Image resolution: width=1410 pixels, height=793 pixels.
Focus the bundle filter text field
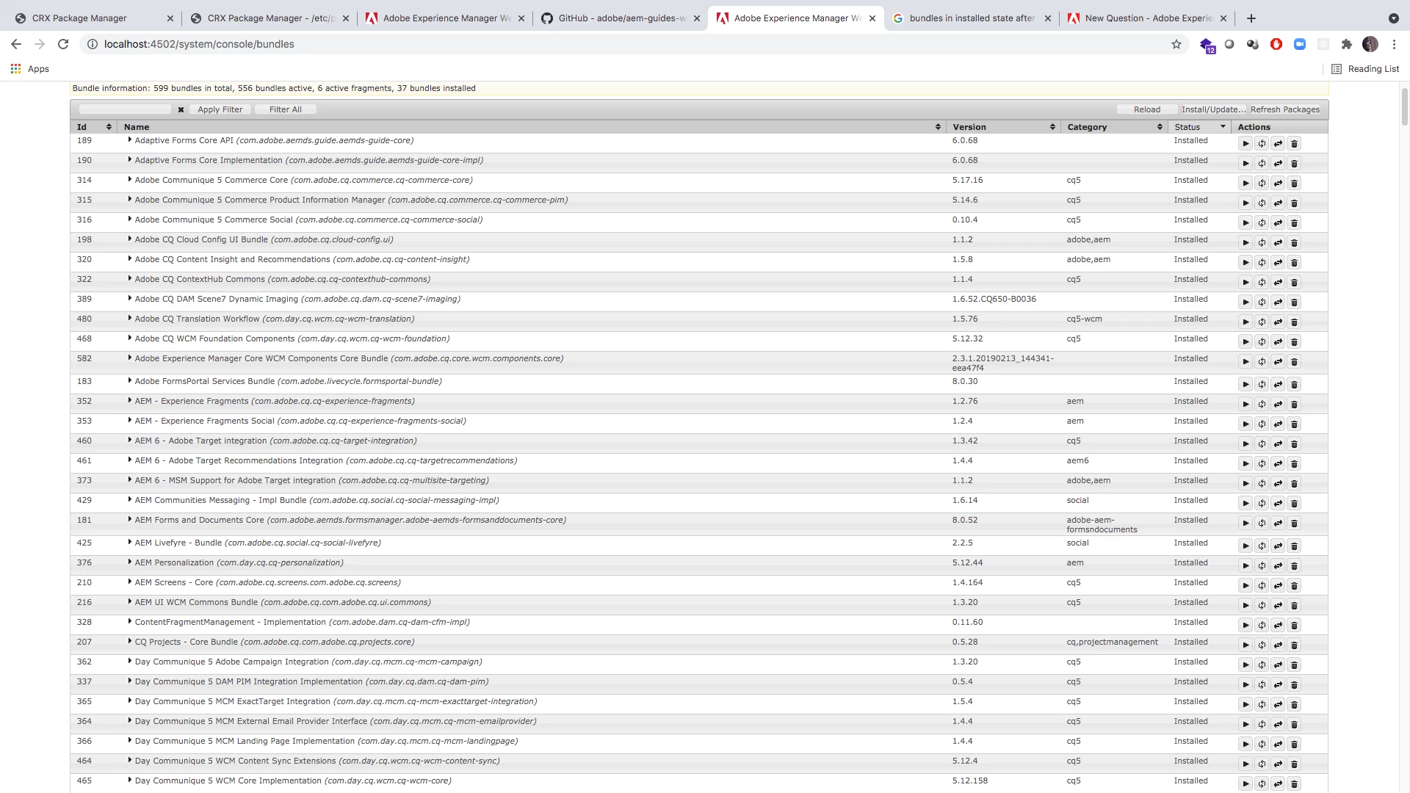pyautogui.click(x=124, y=109)
